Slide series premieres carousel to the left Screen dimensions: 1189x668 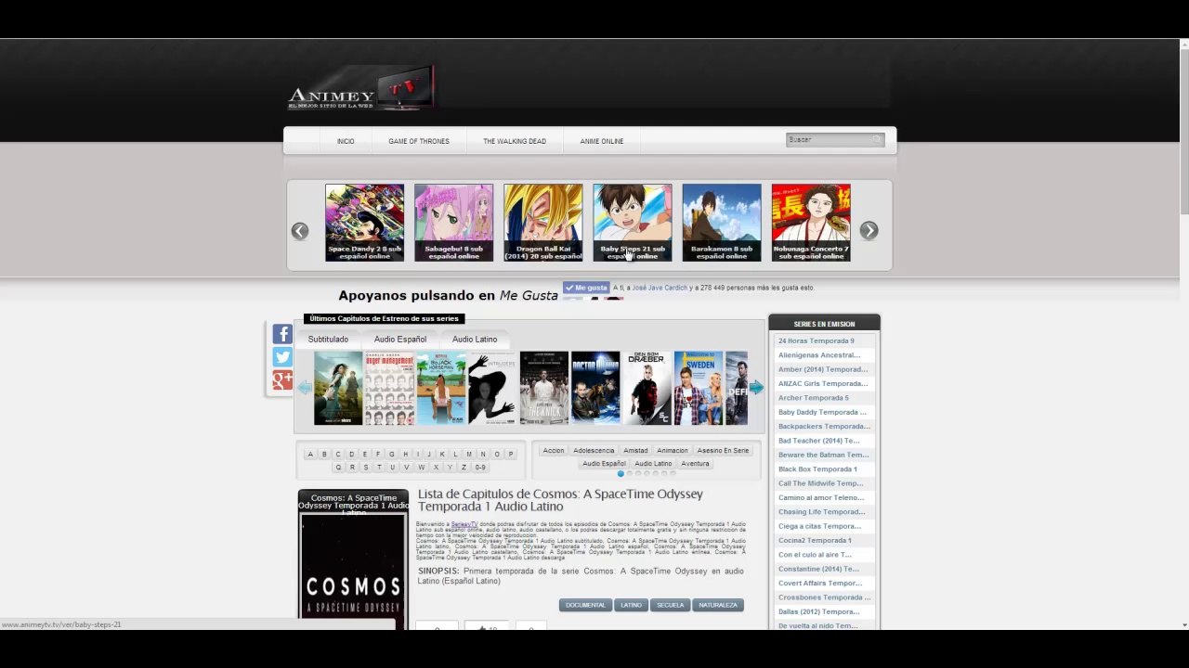[x=305, y=388]
